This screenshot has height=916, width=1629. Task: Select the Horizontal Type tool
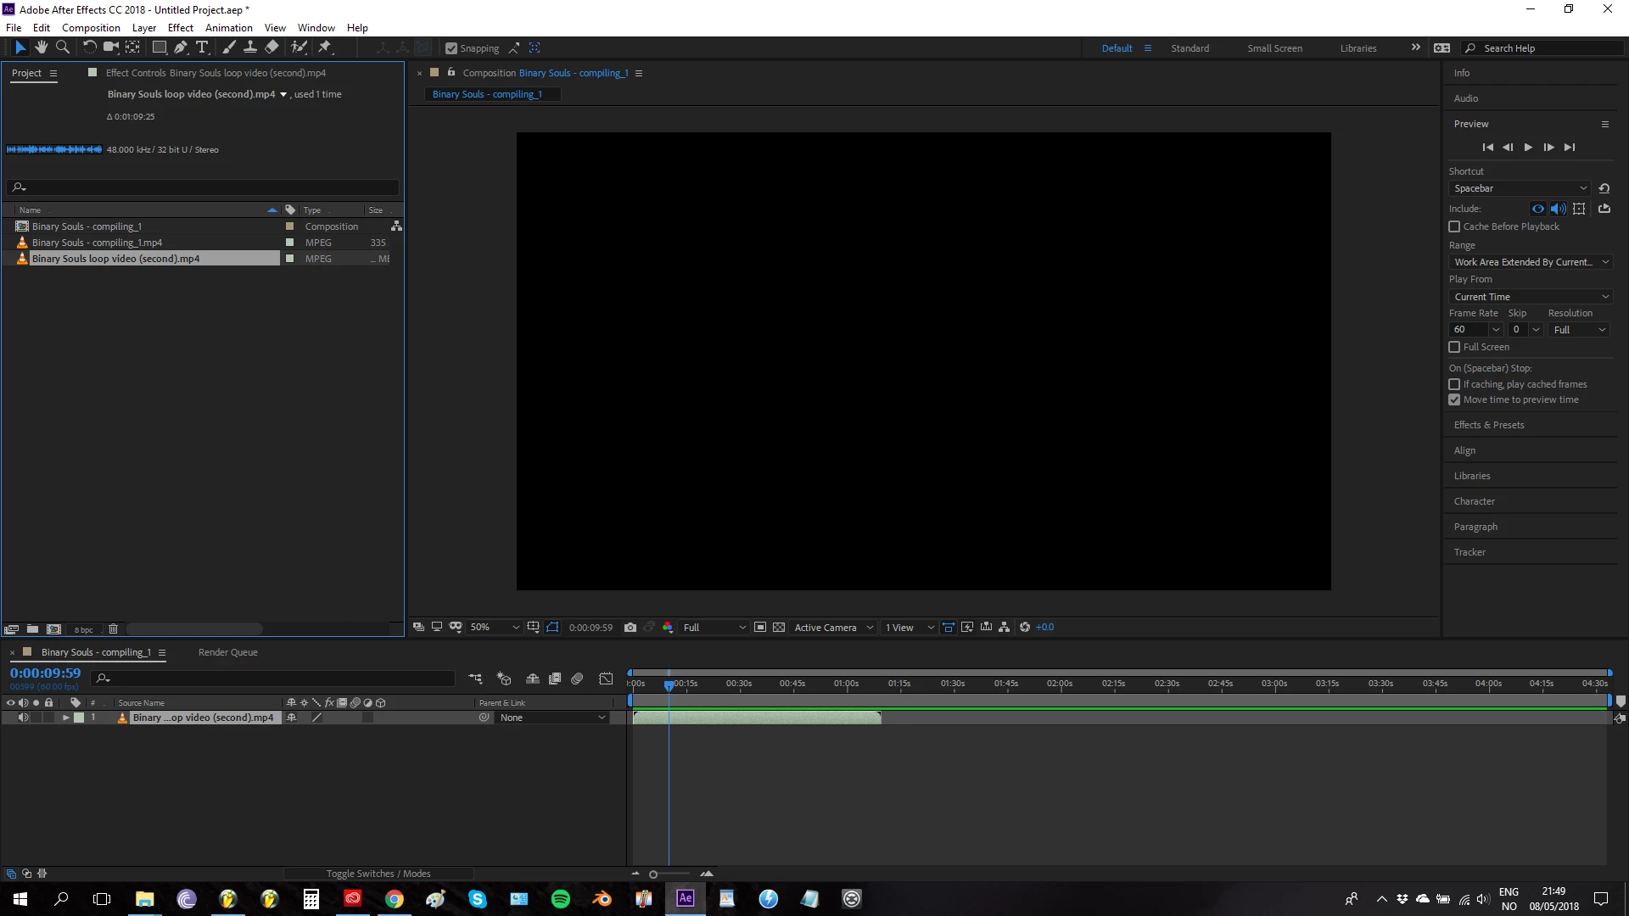[x=202, y=47]
